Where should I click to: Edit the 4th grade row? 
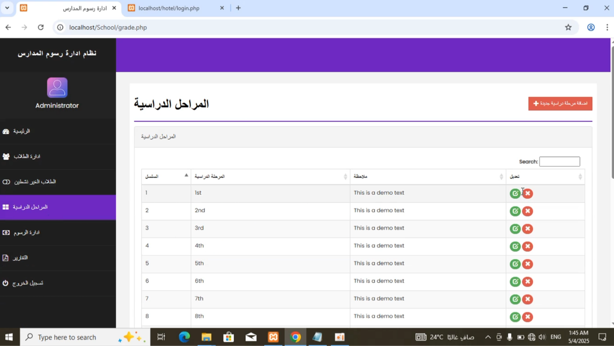tap(515, 246)
